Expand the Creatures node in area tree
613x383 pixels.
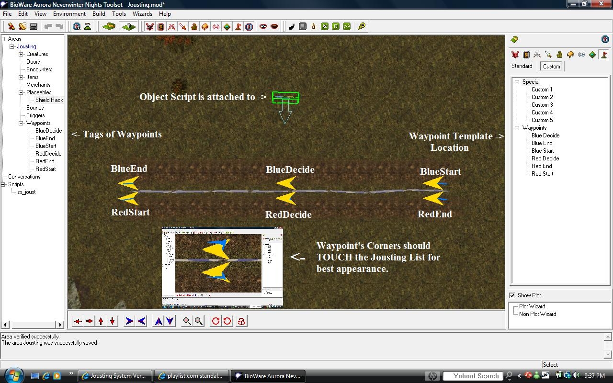(x=21, y=54)
